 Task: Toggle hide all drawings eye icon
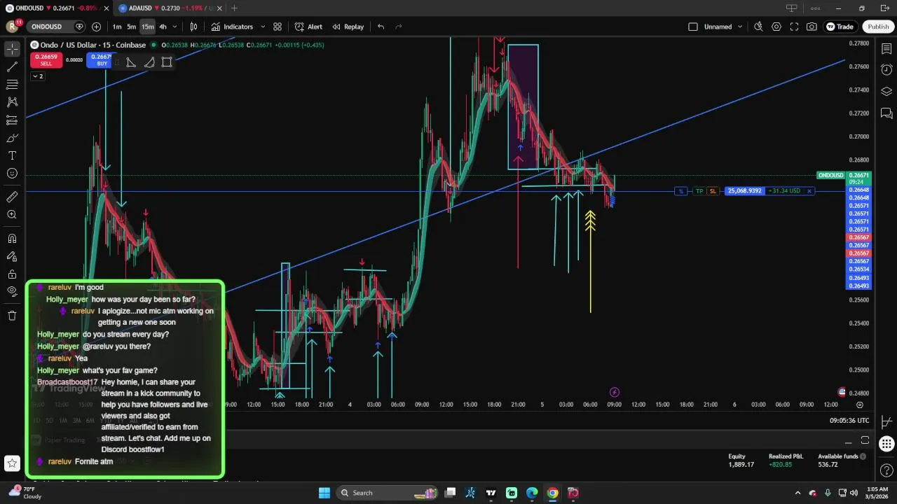click(12, 291)
